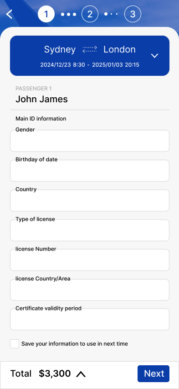Focus the Birthday of date field
179x389 pixels.
tap(90, 171)
